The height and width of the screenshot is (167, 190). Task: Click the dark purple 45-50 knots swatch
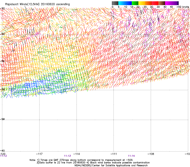pyautogui.click(x=175, y=3)
